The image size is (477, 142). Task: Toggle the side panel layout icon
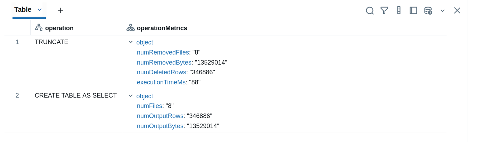pos(413,10)
